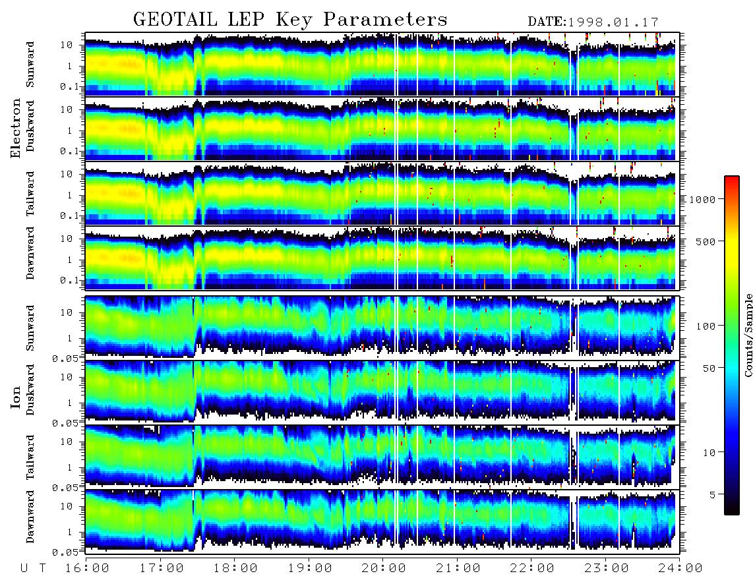
Task: Click the '20:00' time tick label
Action: pyautogui.click(x=384, y=568)
